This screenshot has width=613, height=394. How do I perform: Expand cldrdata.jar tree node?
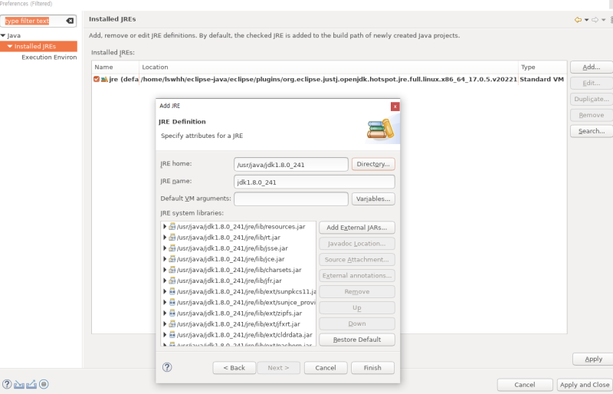[x=165, y=335]
